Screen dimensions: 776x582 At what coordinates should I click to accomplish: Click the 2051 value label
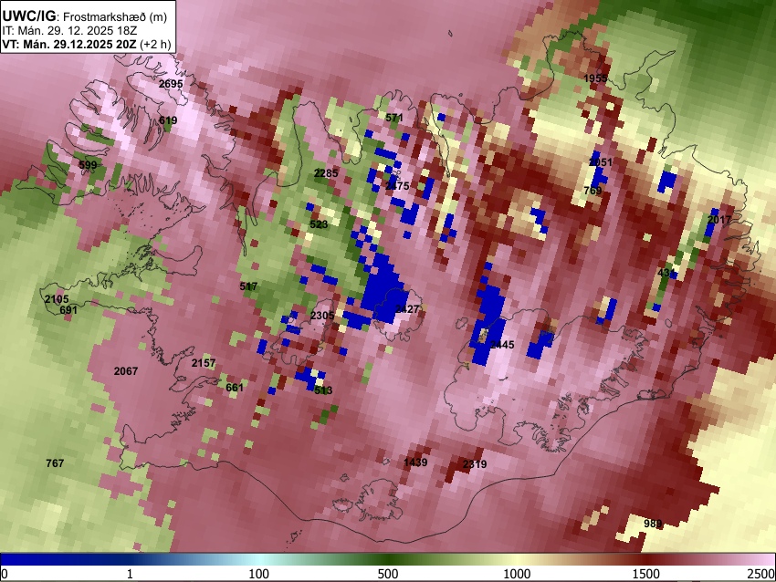tap(601, 162)
